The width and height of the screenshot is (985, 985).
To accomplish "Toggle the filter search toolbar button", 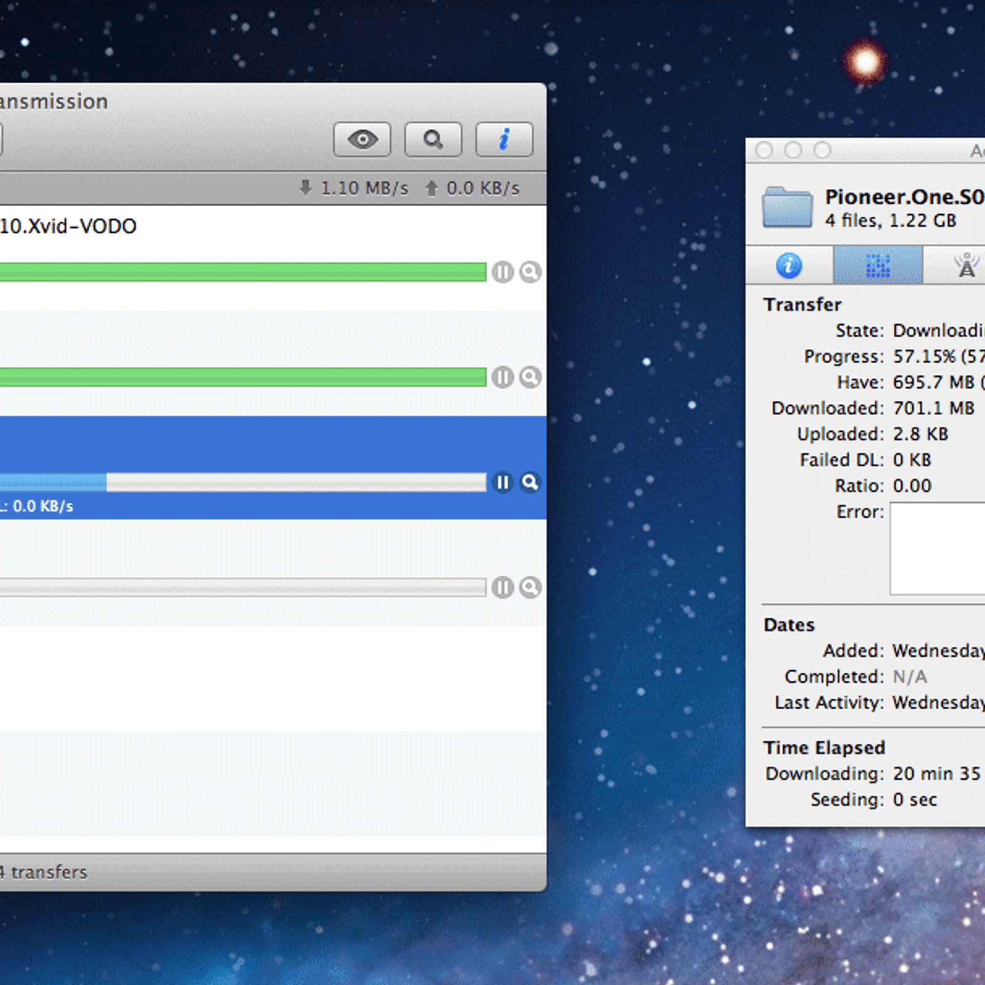I will tap(433, 139).
